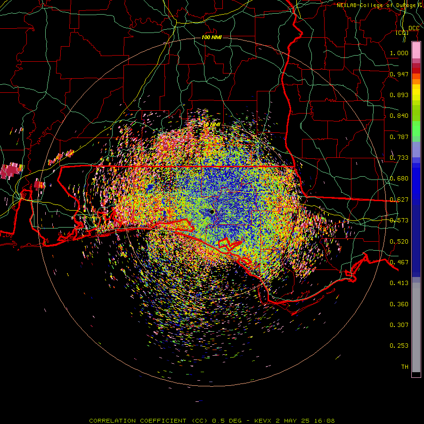
Task: Click the 0.840 legend value
Action: [x=399, y=116]
